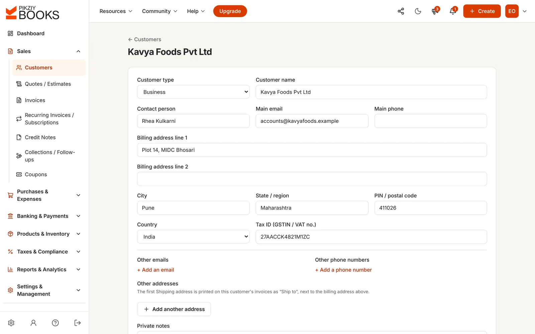
Task: Click the Tax ID input field
Action: click(371, 237)
